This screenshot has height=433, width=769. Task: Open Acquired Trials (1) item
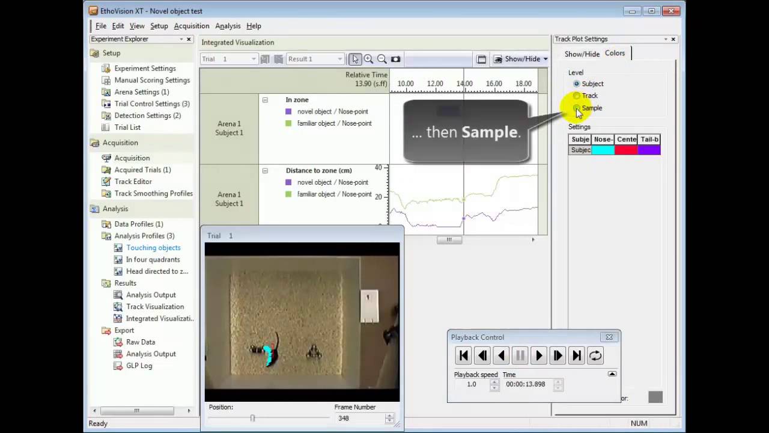[x=142, y=170]
